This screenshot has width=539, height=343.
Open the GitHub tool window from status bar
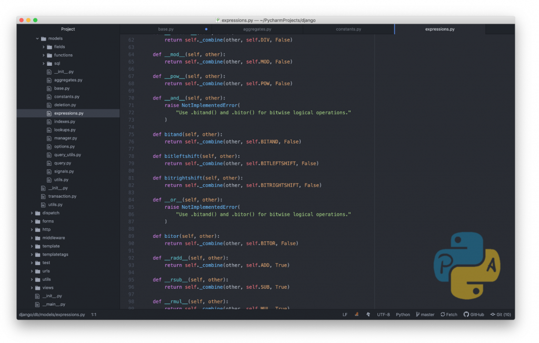[473, 314]
